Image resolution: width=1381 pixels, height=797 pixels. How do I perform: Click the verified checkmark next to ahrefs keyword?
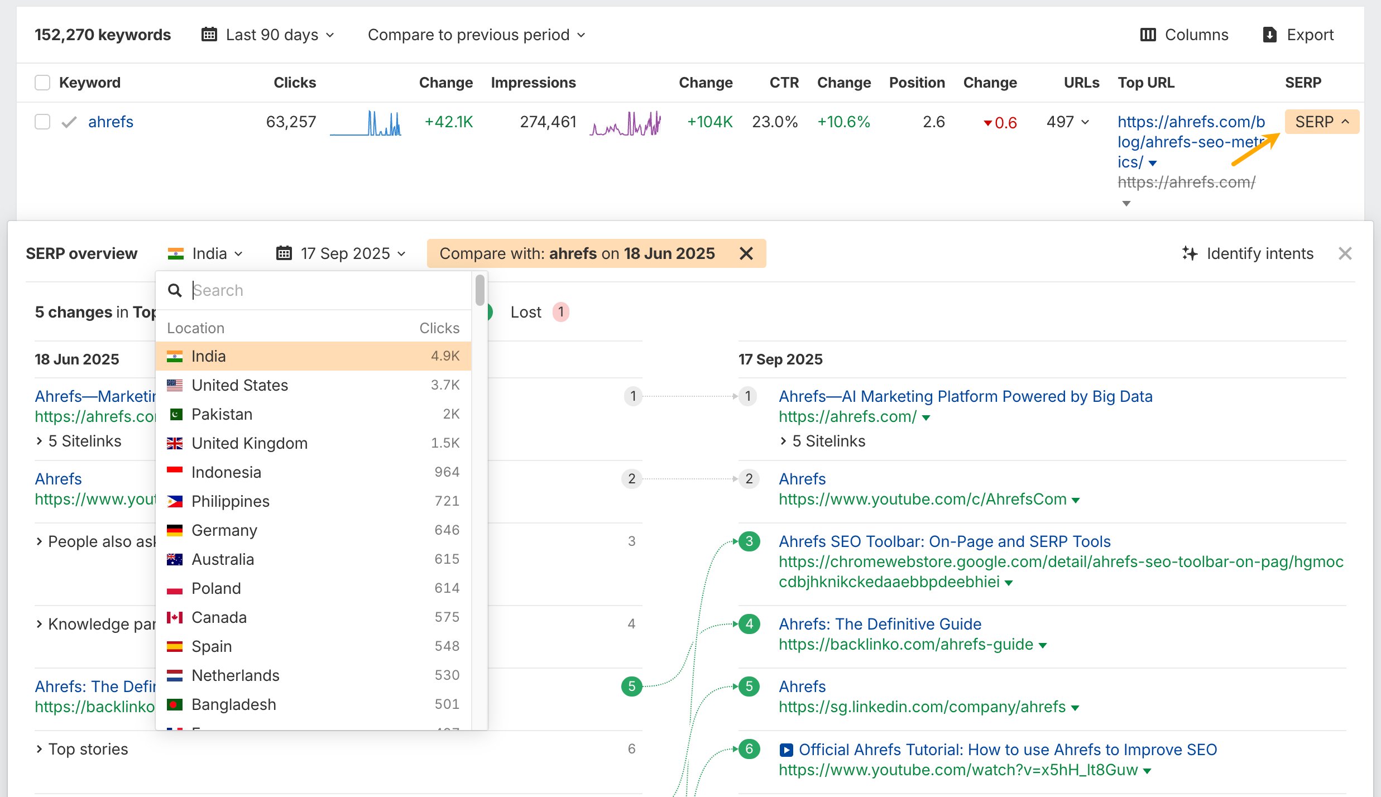pos(69,122)
